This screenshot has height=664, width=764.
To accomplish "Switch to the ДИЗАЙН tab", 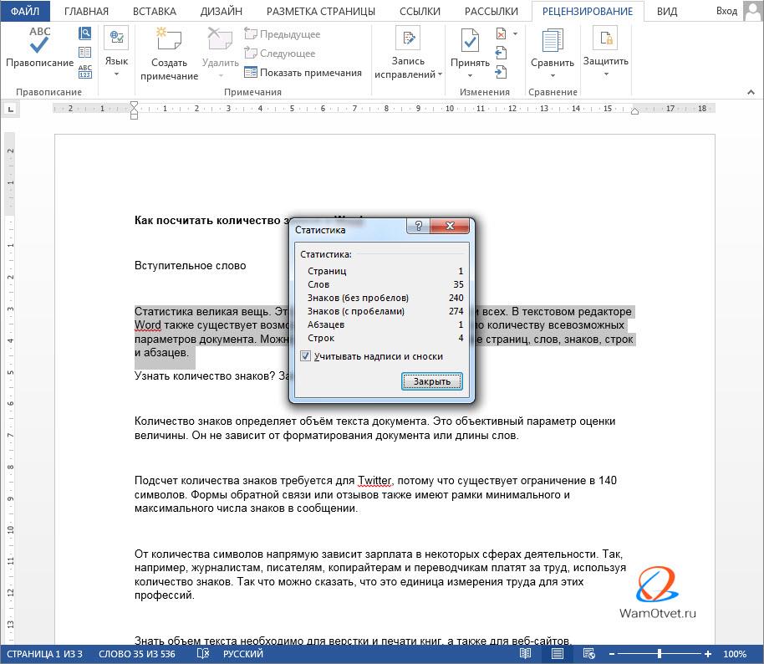I will (x=222, y=11).
